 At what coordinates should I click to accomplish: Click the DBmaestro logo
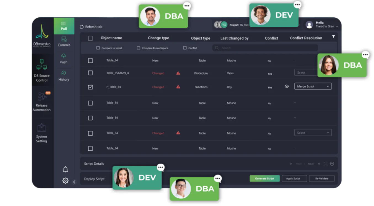point(42,36)
